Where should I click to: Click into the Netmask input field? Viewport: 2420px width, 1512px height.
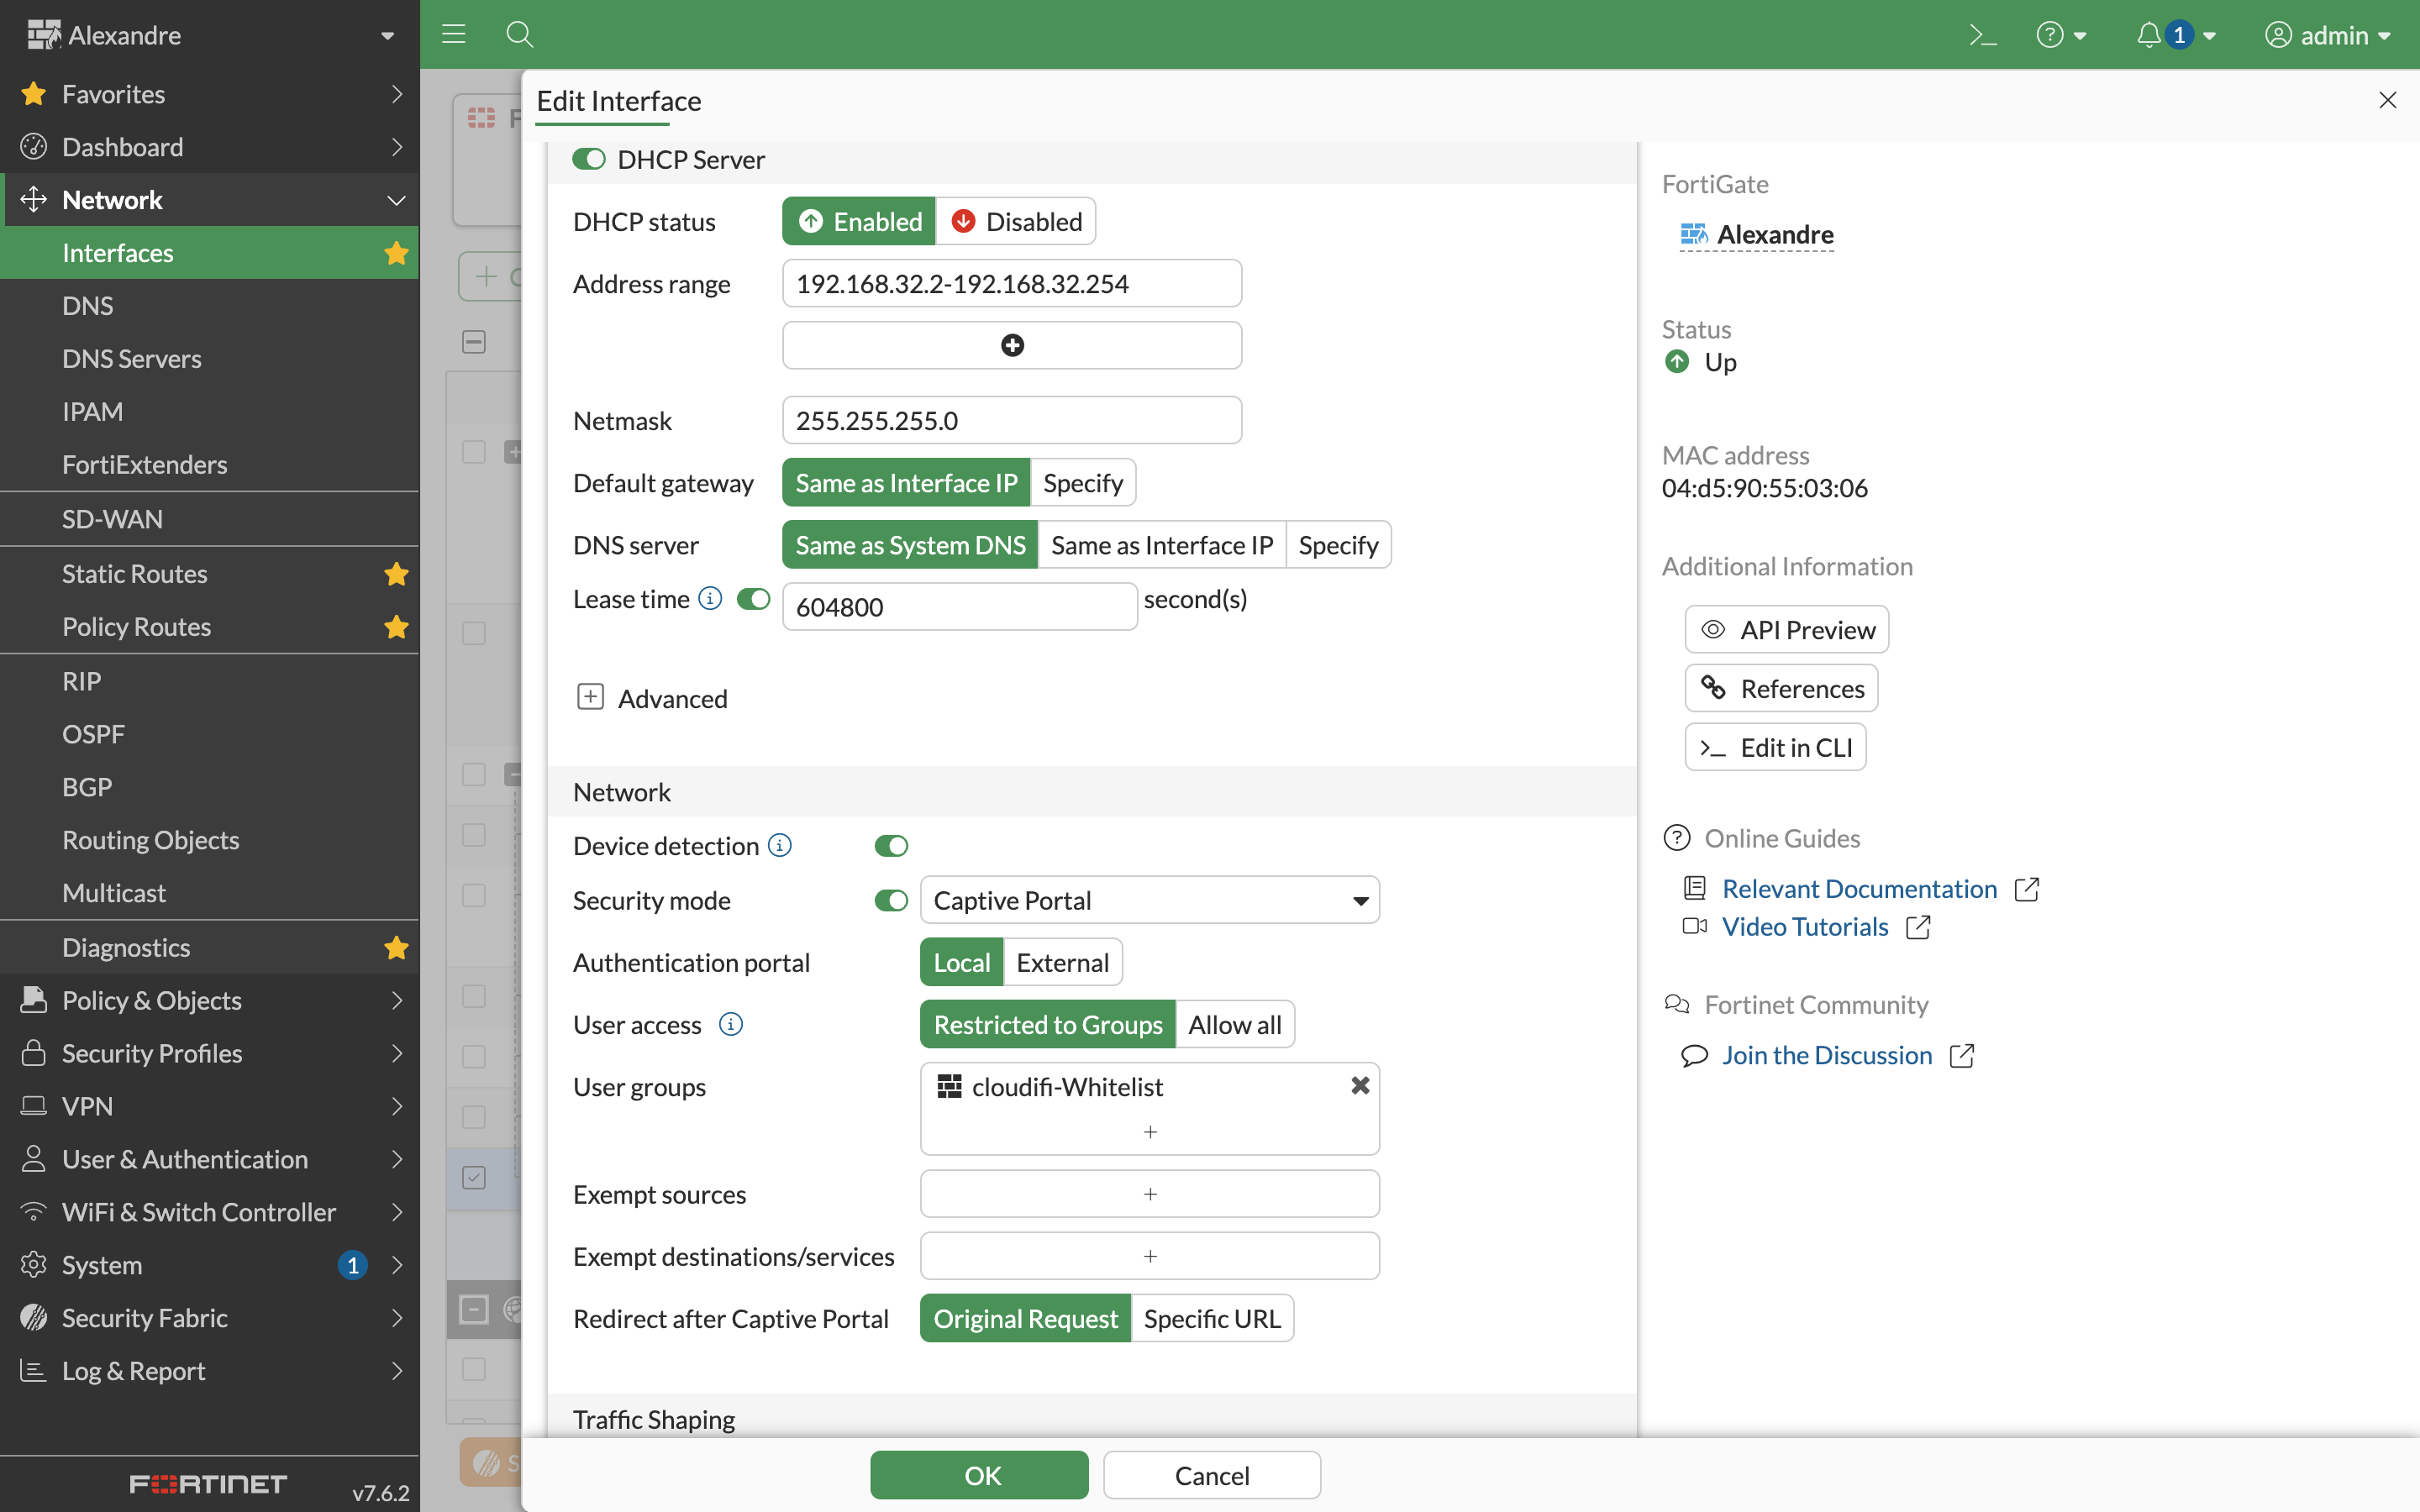(1011, 420)
